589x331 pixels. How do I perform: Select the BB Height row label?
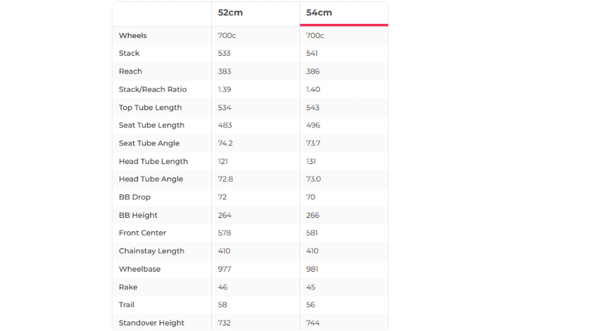pos(138,215)
